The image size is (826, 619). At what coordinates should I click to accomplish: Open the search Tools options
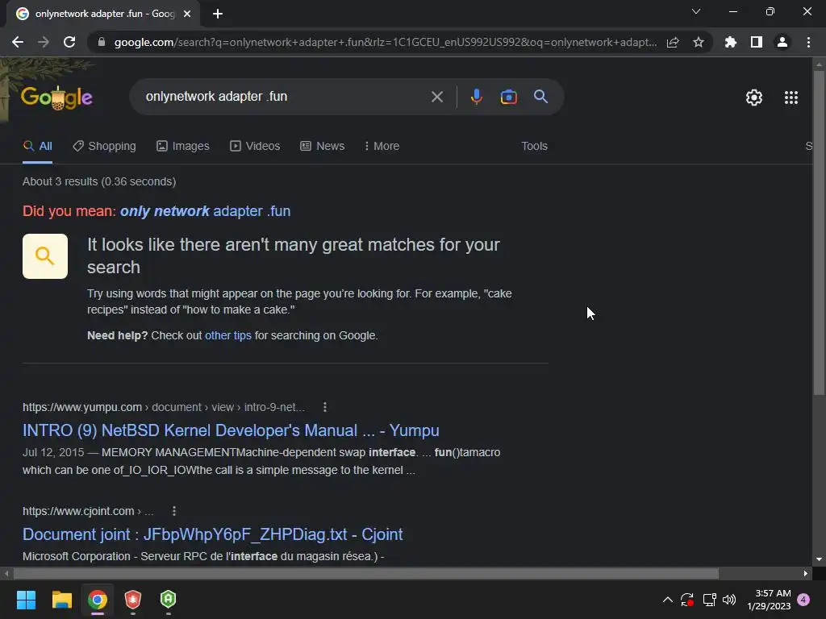534,147
